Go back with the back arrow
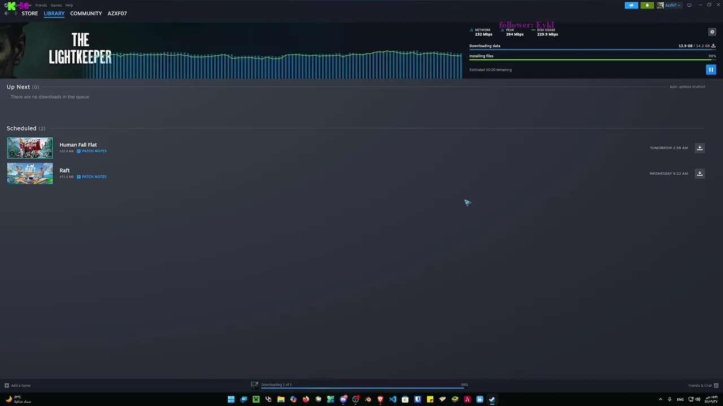723x406 pixels. click(6, 14)
